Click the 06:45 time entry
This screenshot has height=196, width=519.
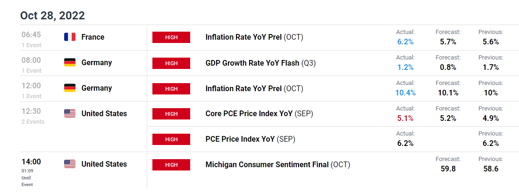click(31, 35)
